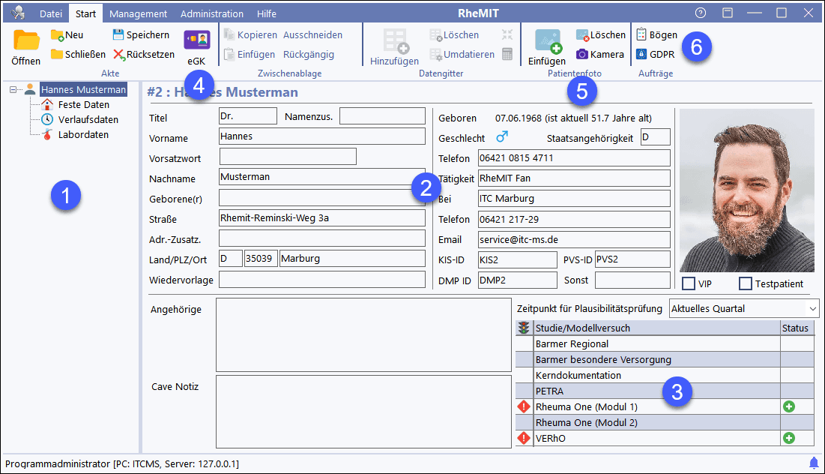Collapse the Hannes Musterman tree node

[13, 90]
